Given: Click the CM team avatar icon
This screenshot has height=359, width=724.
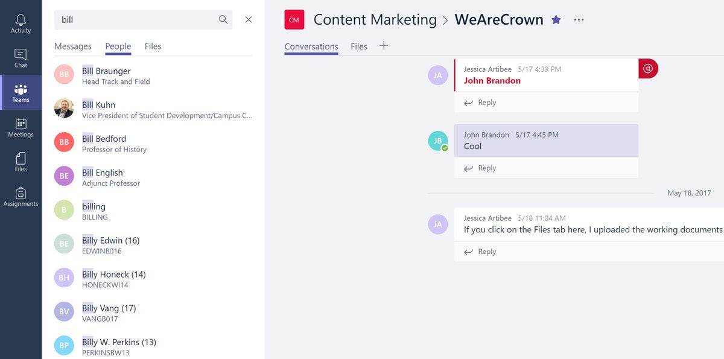Looking at the screenshot, I should (x=294, y=20).
